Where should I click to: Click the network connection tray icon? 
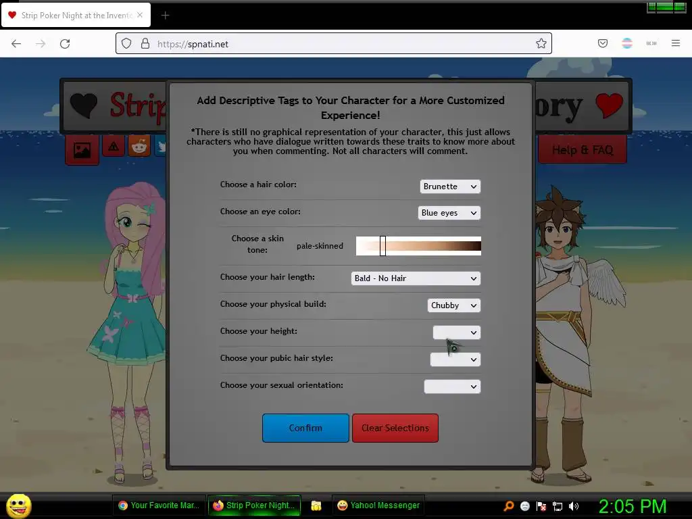[x=558, y=506]
